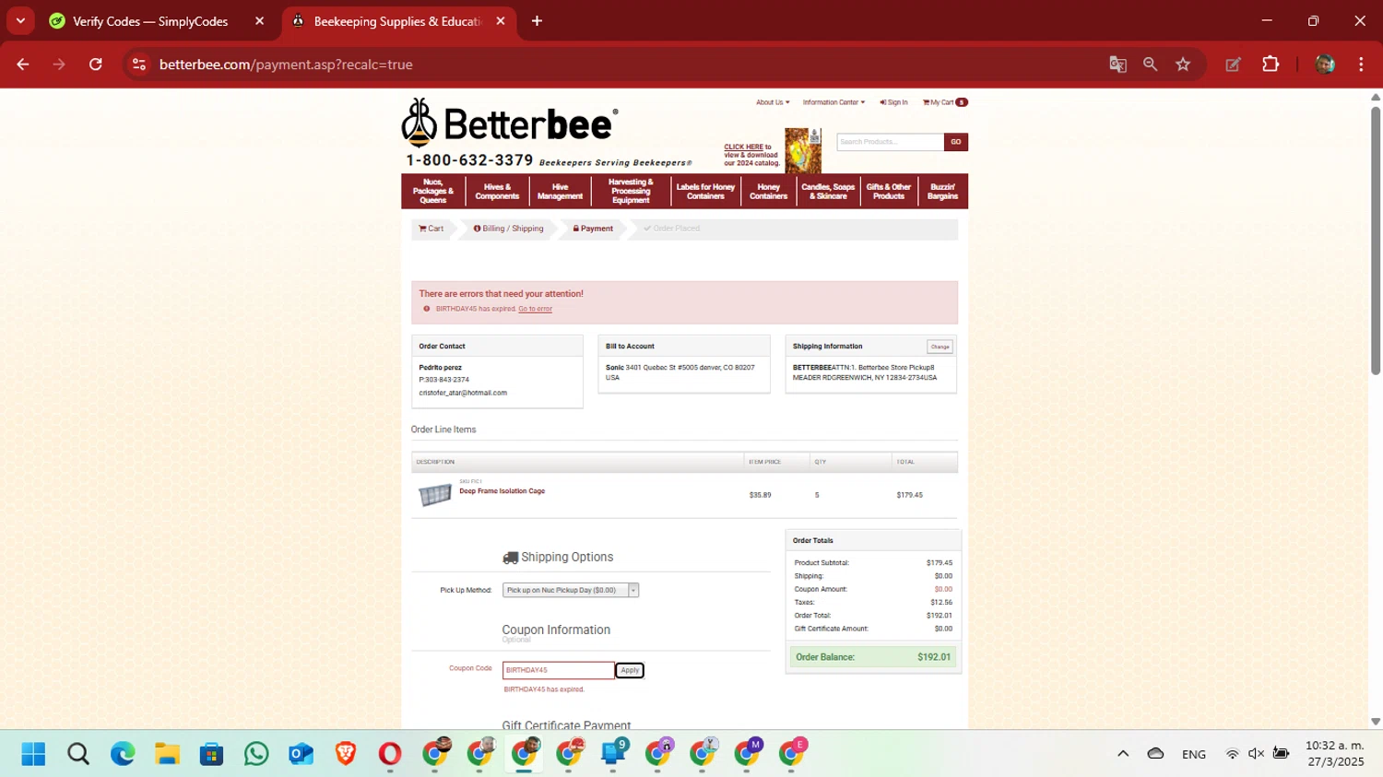Go to Cart checkout step

(x=431, y=229)
